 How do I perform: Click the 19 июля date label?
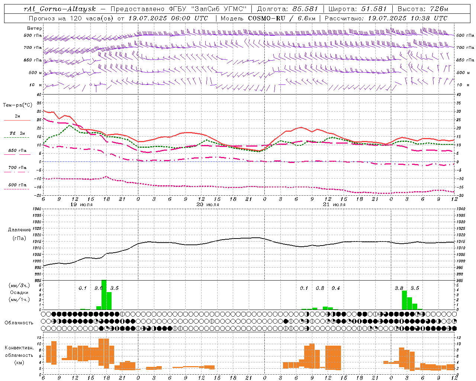[x=81, y=205]
